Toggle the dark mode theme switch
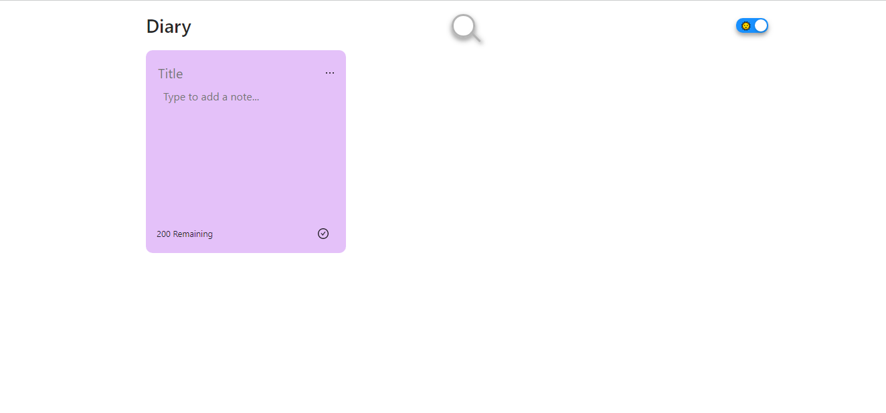The image size is (886, 413). pyautogui.click(x=752, y=25)
